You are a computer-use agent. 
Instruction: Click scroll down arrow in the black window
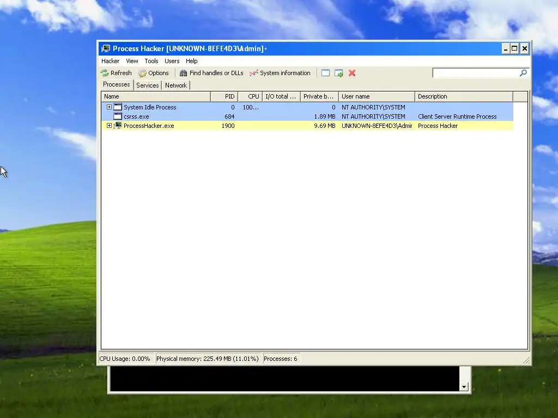click(x=464, y=387)
